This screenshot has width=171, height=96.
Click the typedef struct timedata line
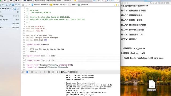[38, 45]
